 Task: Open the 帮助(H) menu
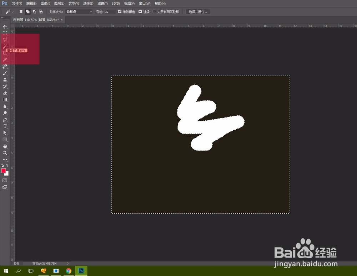[160, 4]
